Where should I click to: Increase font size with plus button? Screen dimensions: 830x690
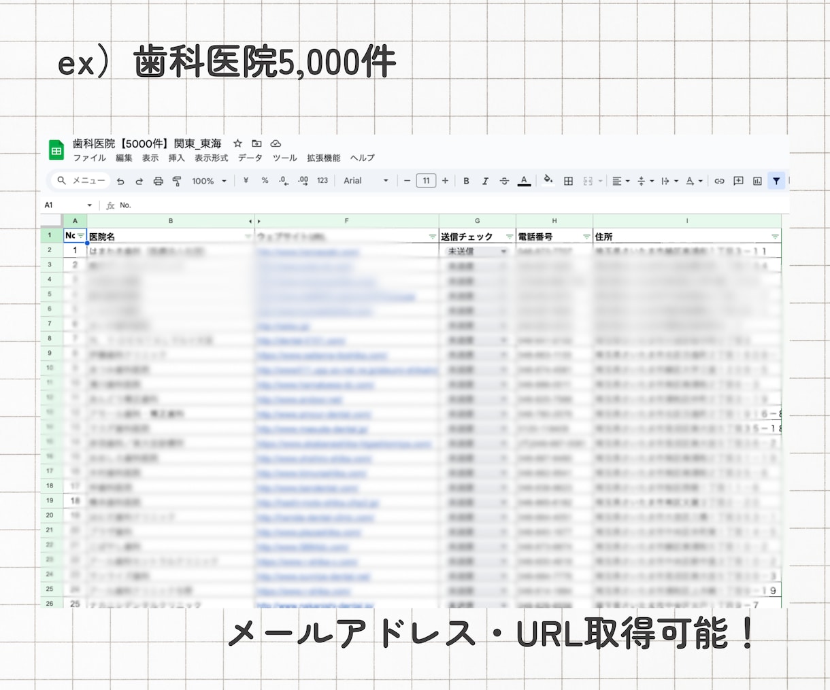pyautogui.click(x=445, y=181)
